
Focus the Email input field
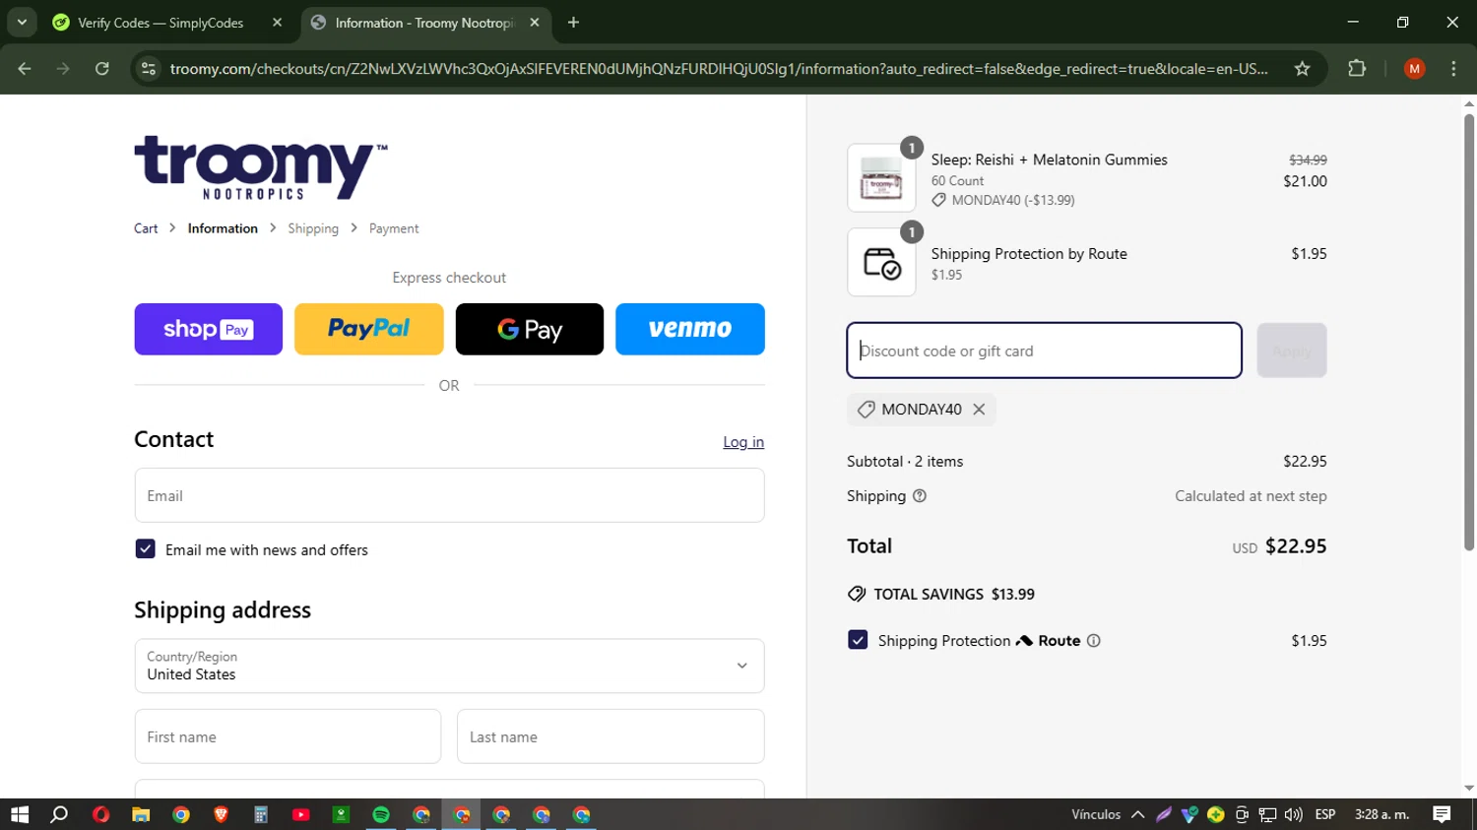click(449, 495)
